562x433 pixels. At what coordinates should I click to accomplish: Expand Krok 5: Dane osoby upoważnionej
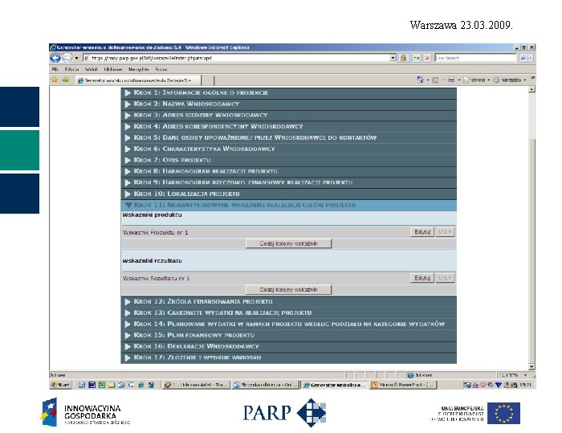[288, 137]
